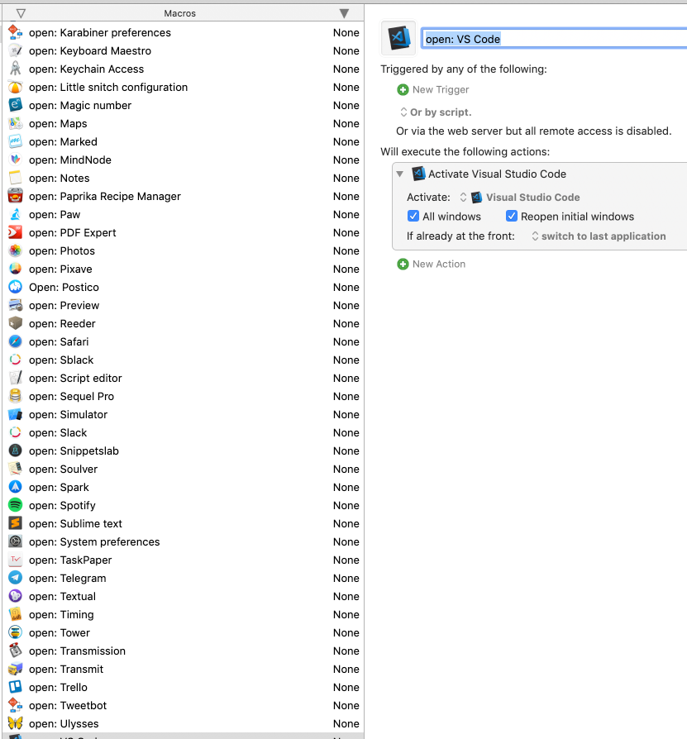Select the 'open: Notes' macro
Viewport: 687px width, 739px height.
(x=184, y=179)
